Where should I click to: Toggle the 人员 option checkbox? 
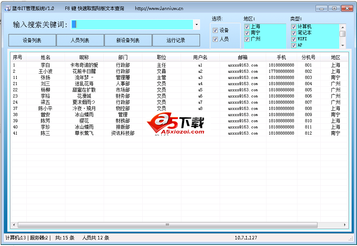[x=215, y=39]
